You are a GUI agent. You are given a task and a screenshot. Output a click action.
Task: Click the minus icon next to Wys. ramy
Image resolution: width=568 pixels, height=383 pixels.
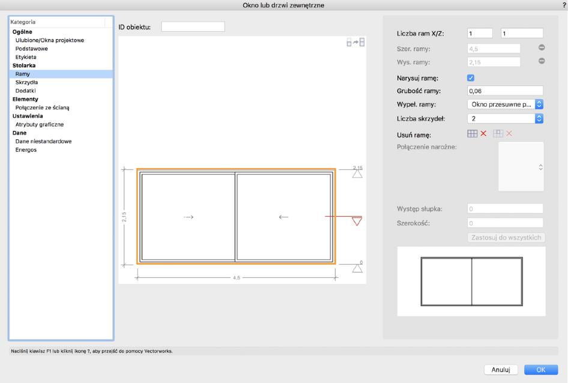click(542, 61)
